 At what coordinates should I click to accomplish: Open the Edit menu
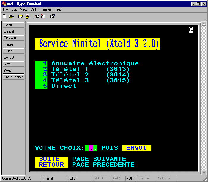pos(14,9)
